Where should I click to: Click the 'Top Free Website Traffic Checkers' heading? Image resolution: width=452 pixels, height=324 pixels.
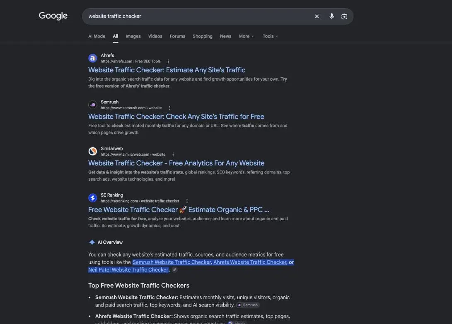139,286
